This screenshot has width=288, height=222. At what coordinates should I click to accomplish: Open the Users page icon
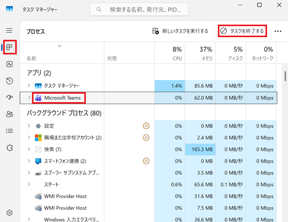coord(9,114)
